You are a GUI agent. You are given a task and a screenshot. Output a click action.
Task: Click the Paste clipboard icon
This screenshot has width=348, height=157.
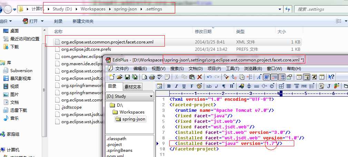192,77
